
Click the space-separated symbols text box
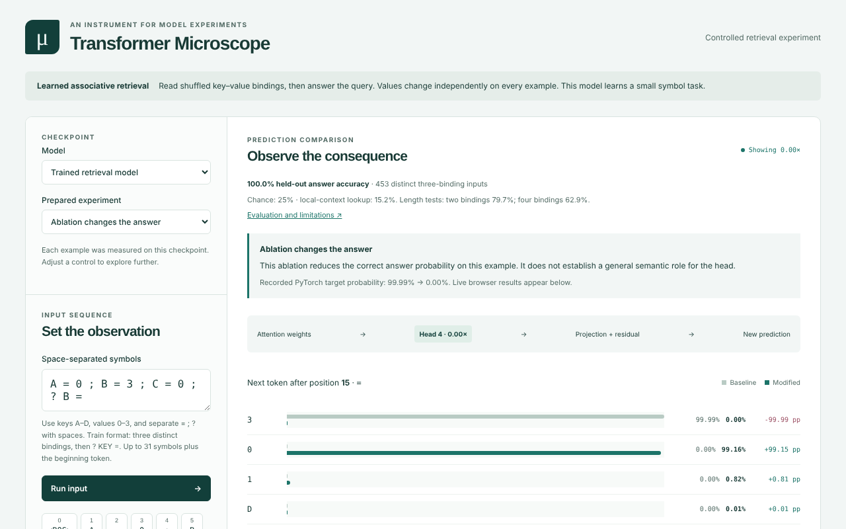pos(126,390)
